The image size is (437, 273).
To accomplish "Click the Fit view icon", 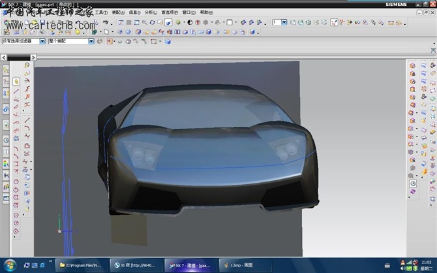I will pos(121,23).
